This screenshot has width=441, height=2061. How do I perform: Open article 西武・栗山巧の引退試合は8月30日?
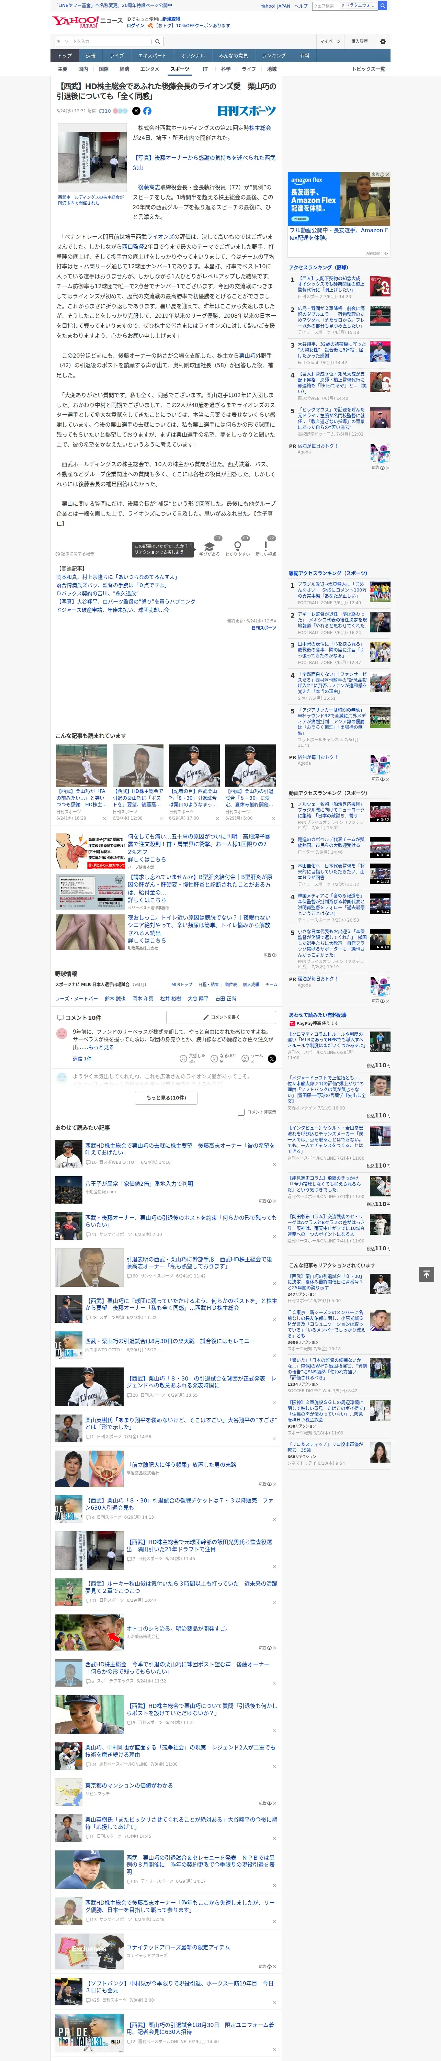(170, 1341)
